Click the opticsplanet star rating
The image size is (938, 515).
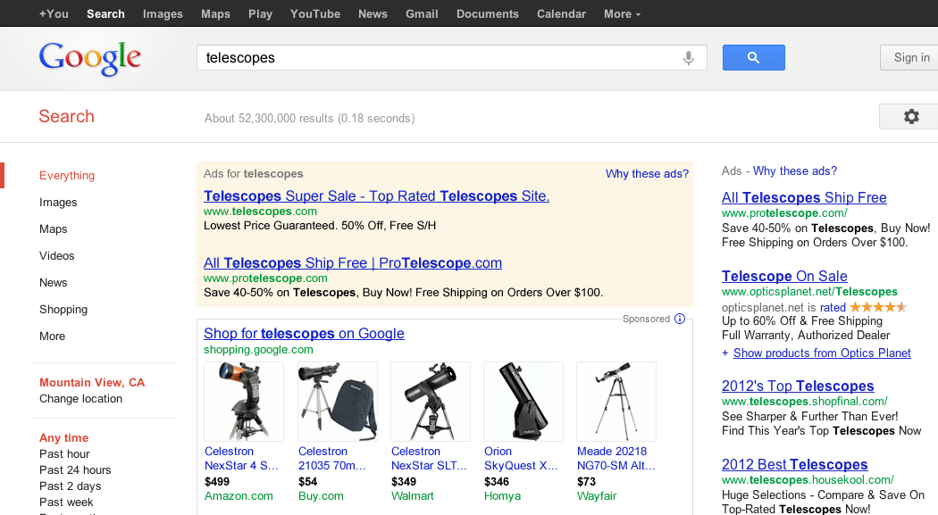878,307
